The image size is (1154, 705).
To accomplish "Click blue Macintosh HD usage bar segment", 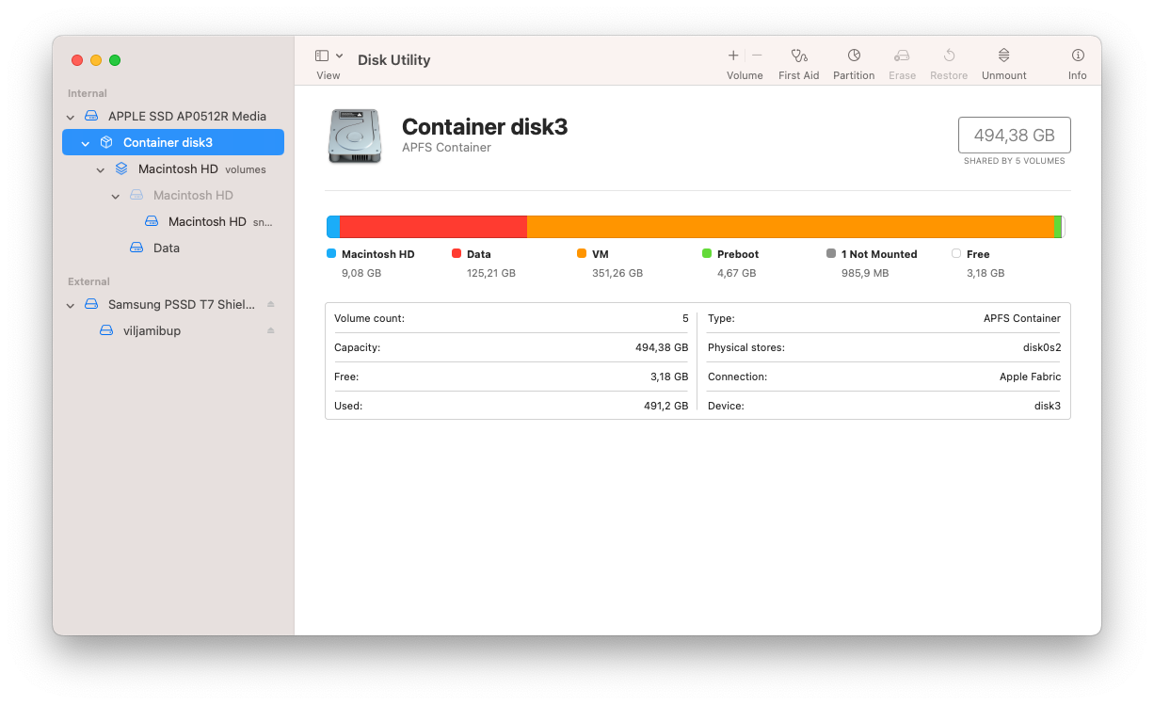I will [333, 227].
